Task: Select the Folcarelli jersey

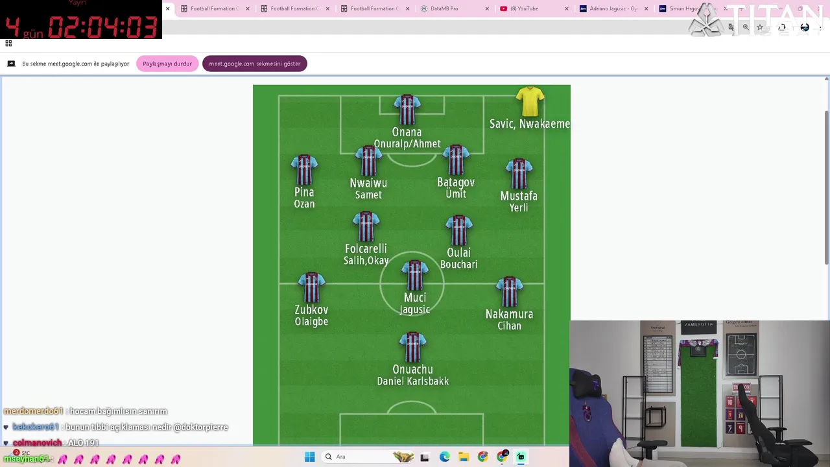Action: click(366, 226)
